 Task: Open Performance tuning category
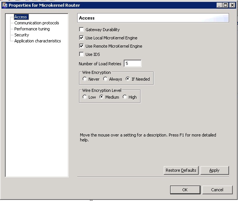(x=32, y=29)
